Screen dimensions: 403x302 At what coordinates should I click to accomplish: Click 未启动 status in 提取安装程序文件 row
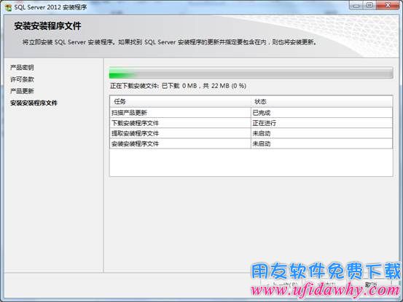(321, 133)
